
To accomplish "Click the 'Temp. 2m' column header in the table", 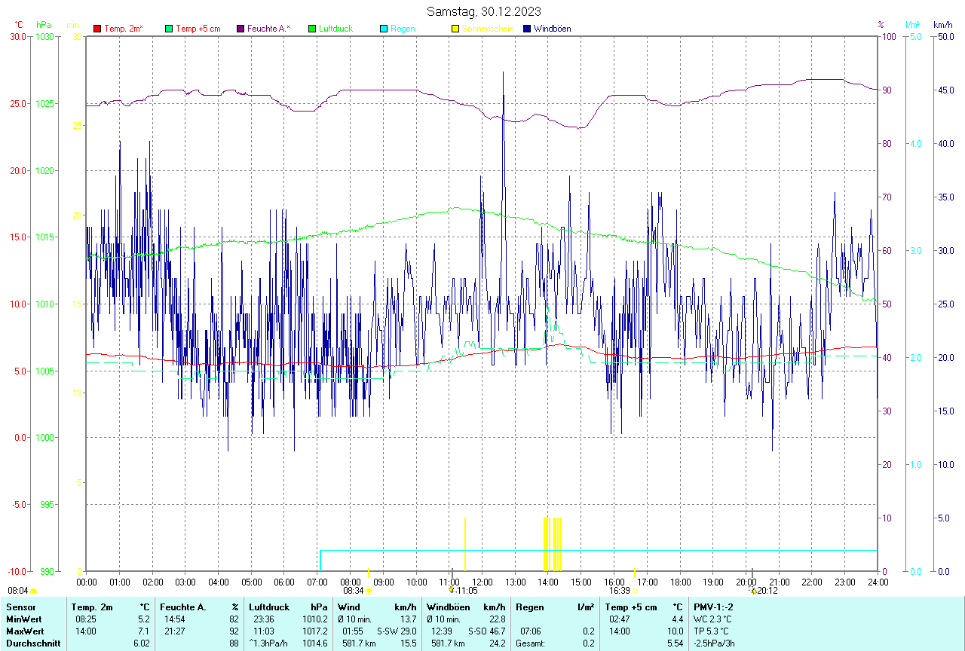I will tap(92, 607).
